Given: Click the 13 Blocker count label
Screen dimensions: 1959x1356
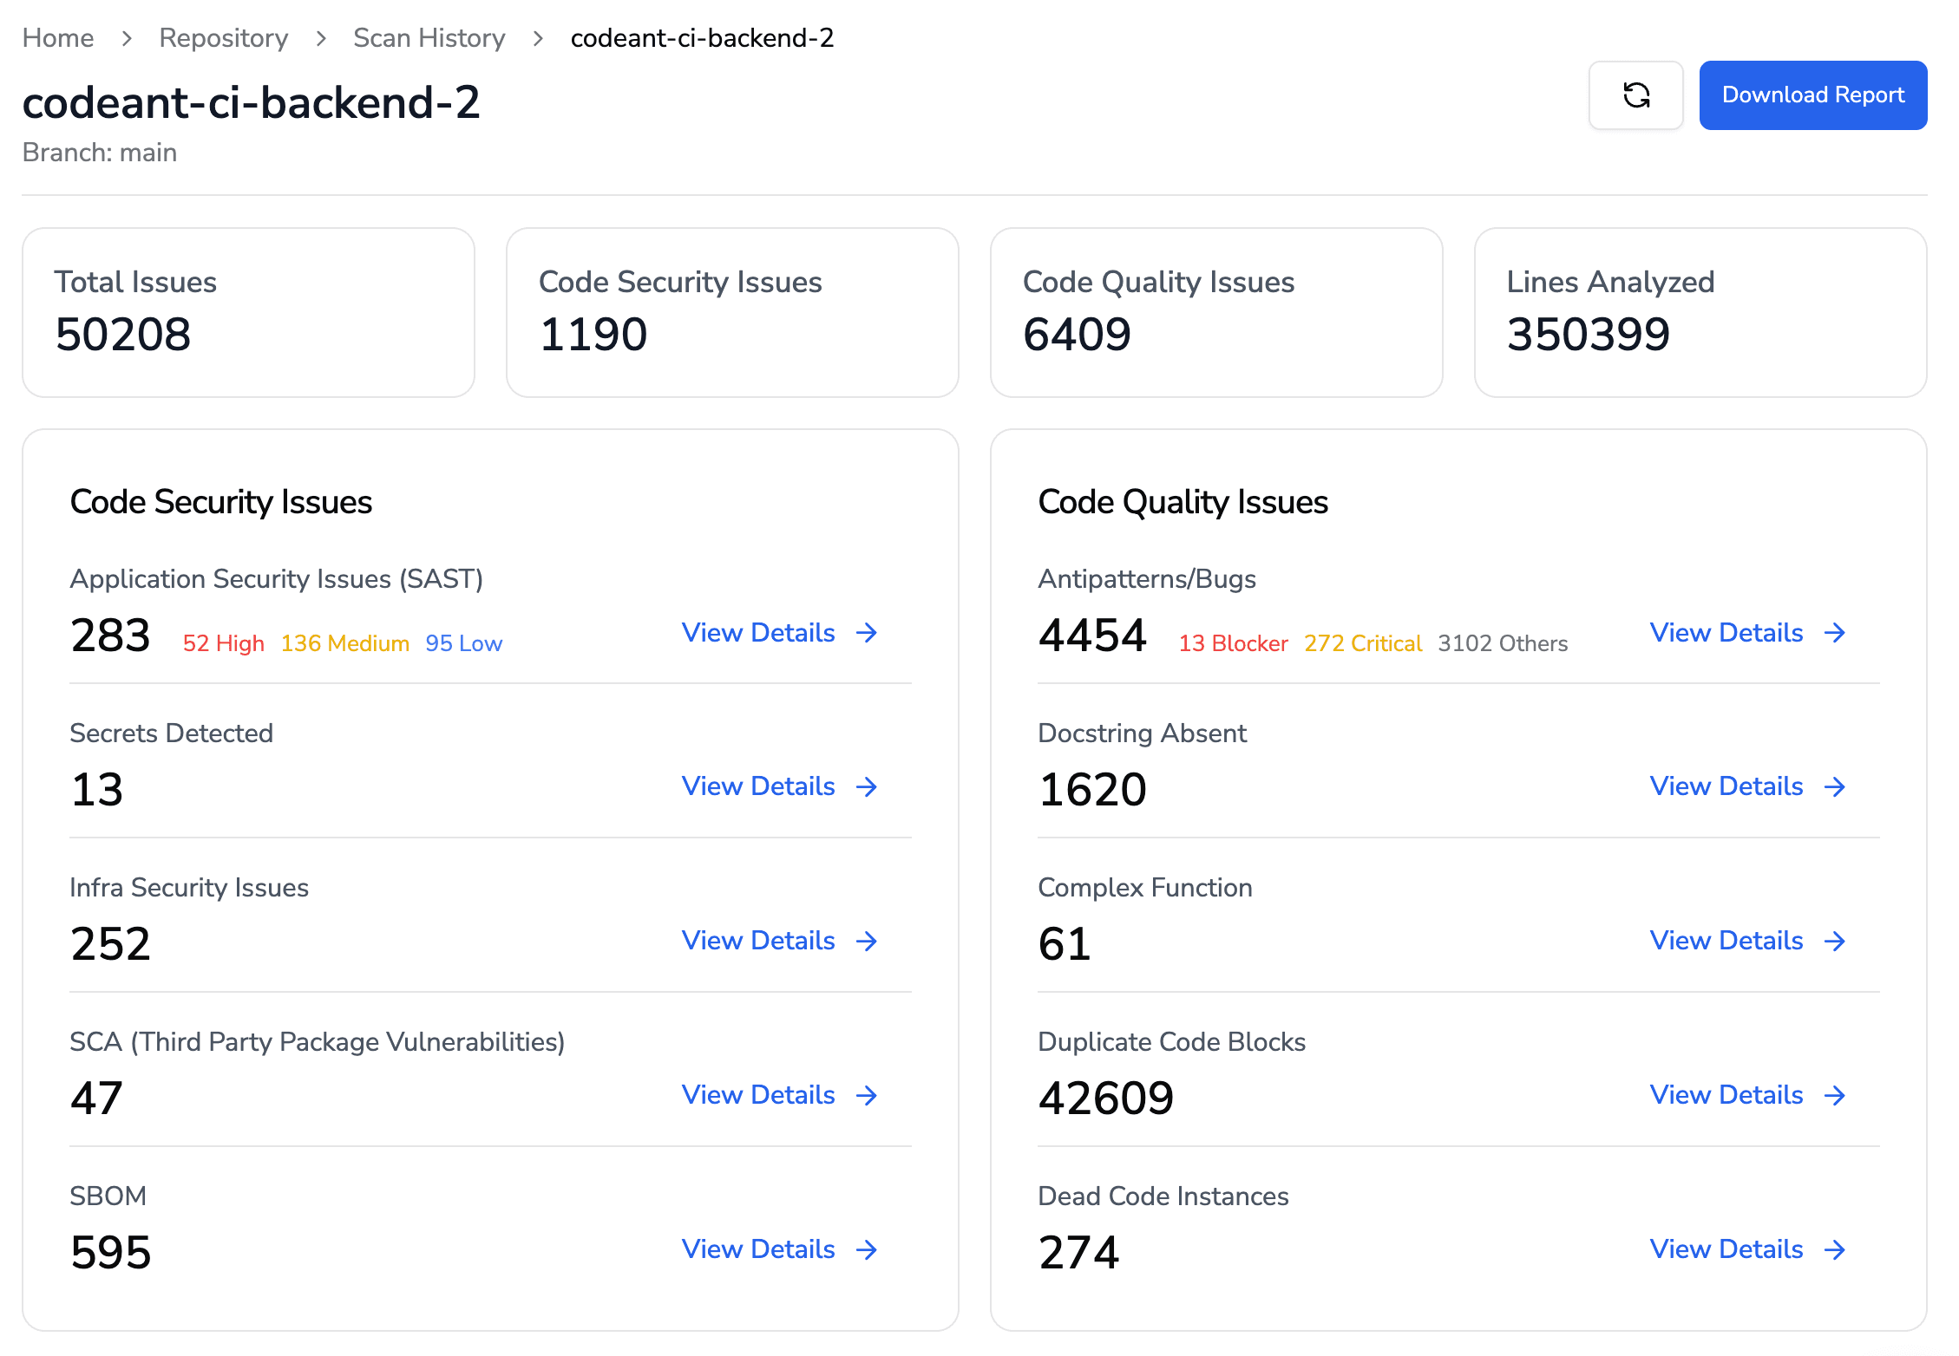Looking at the screenshot, I should click(x=1233, y=643).
